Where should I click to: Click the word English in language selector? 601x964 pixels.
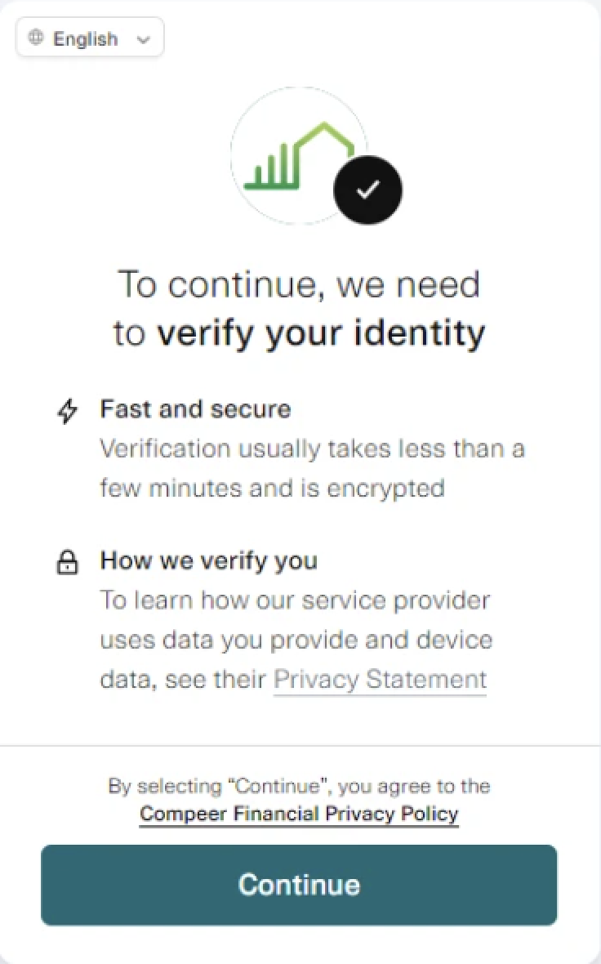pyautogui.click(x=85, y=38)
